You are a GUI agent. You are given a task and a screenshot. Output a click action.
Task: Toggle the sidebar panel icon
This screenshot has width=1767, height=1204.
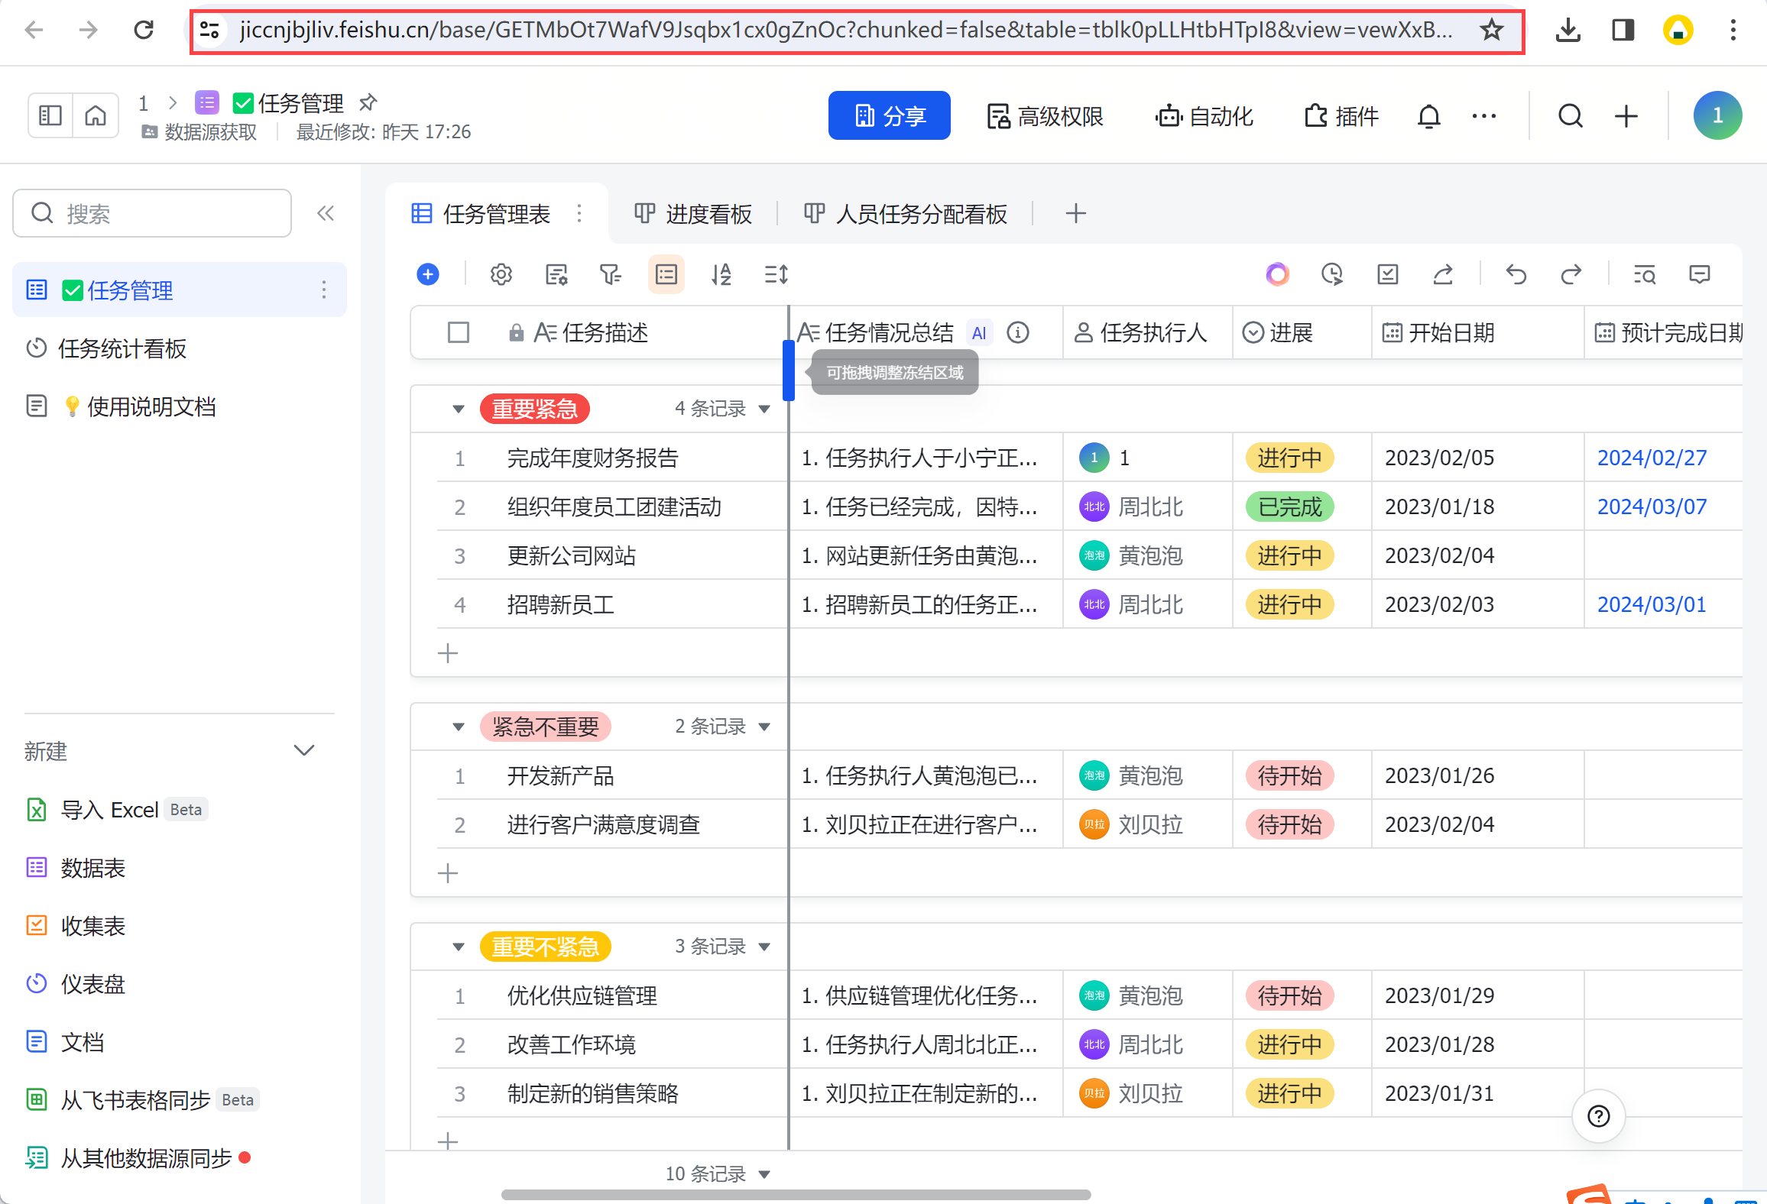click(x=50, y=116)
